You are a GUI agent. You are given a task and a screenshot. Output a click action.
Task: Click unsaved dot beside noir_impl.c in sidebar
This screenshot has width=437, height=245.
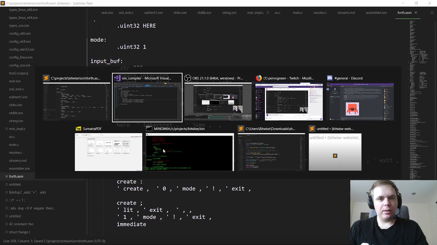point(6,129)
